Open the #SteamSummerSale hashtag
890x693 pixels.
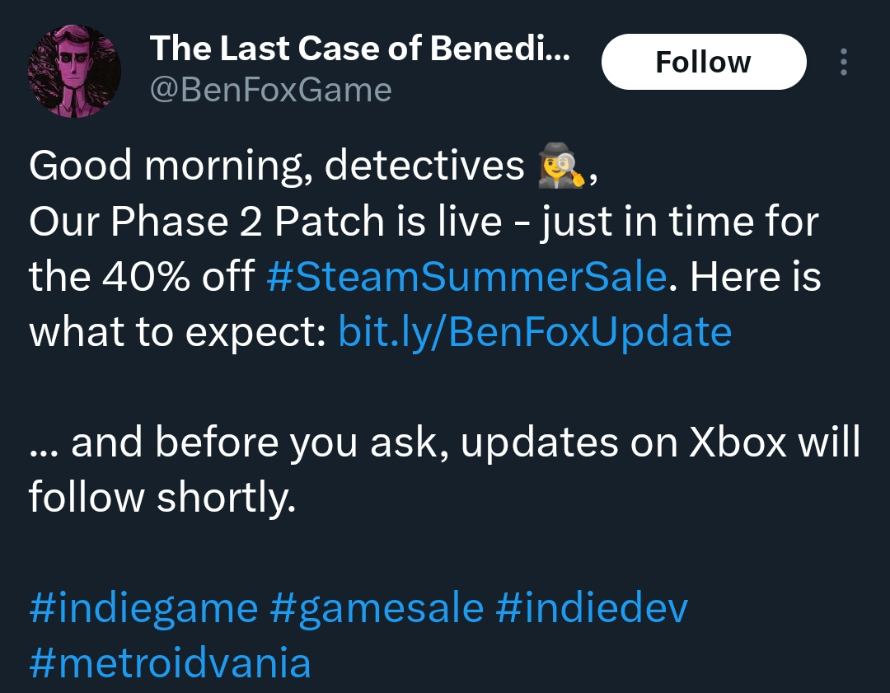tap(466, 277)
